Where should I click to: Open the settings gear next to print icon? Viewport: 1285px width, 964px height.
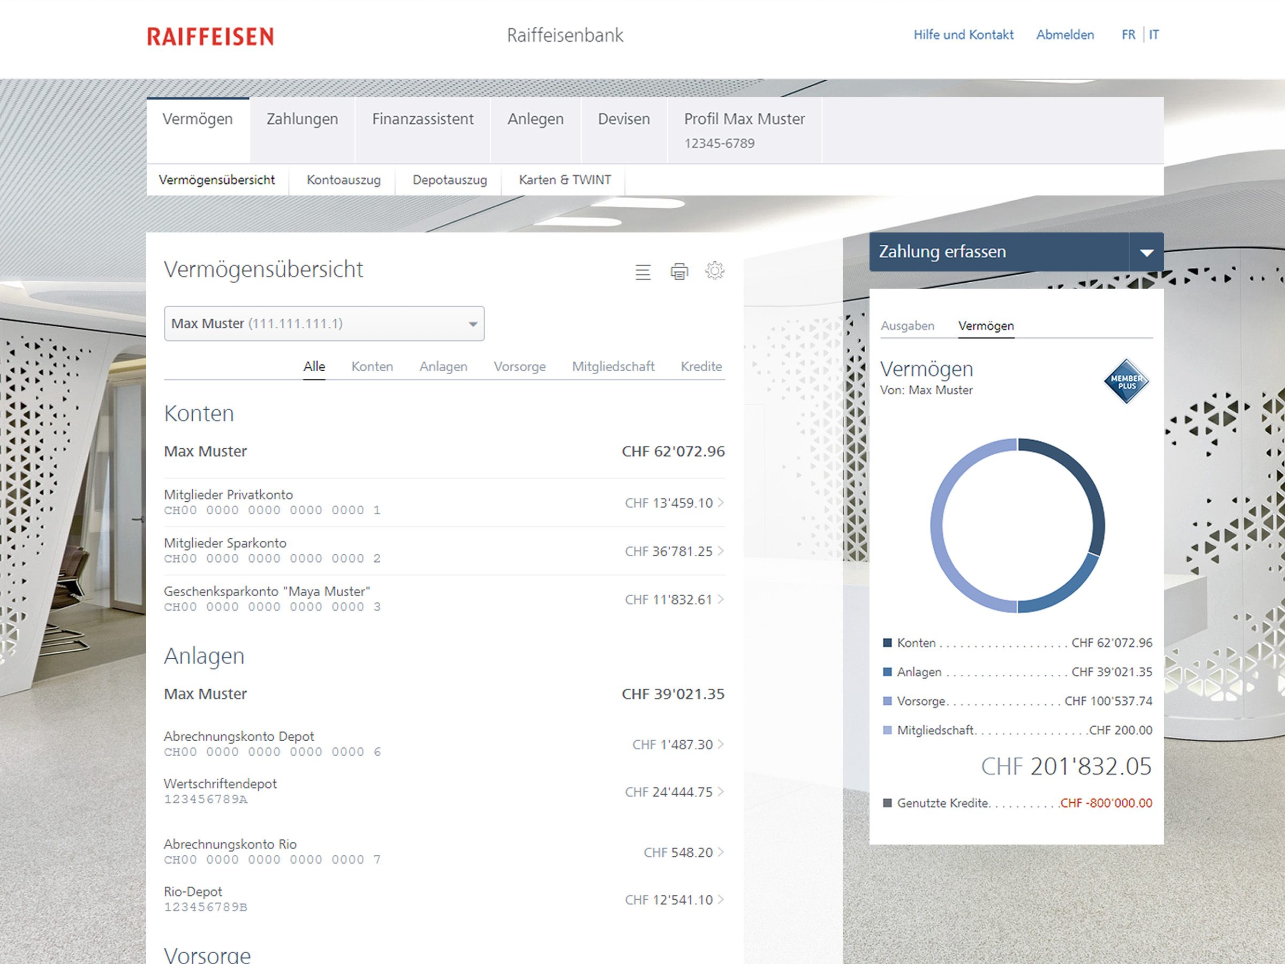(716, 271)
